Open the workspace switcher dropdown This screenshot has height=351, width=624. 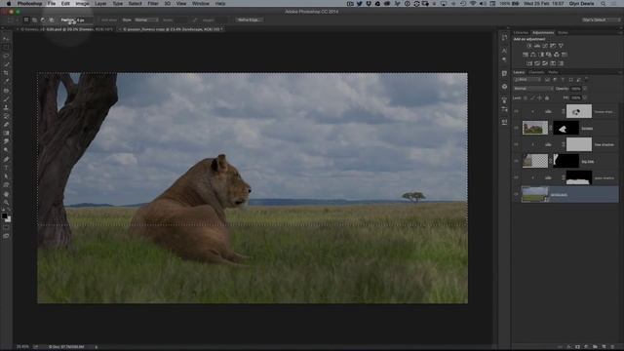click(601, 19)
